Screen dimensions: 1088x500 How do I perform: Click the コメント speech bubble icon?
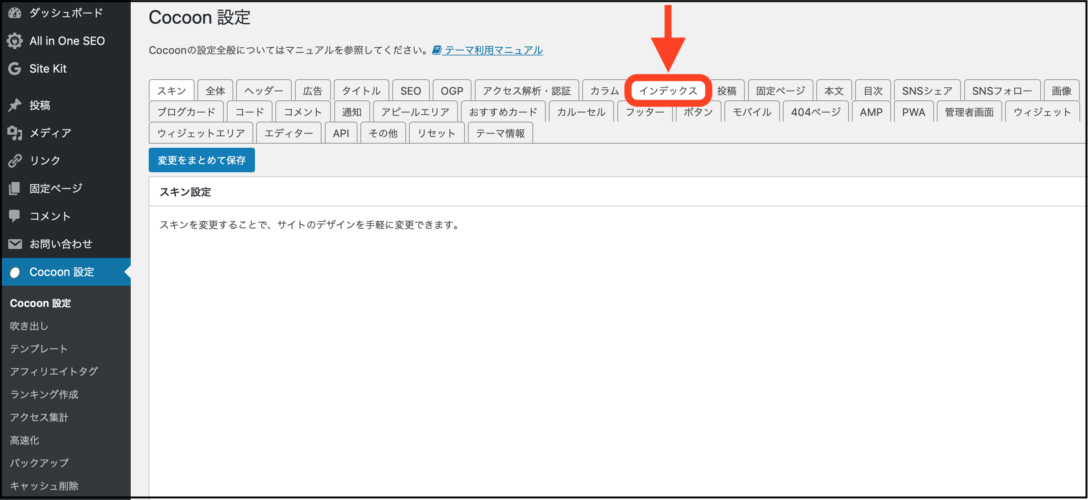tap(15, 216)
